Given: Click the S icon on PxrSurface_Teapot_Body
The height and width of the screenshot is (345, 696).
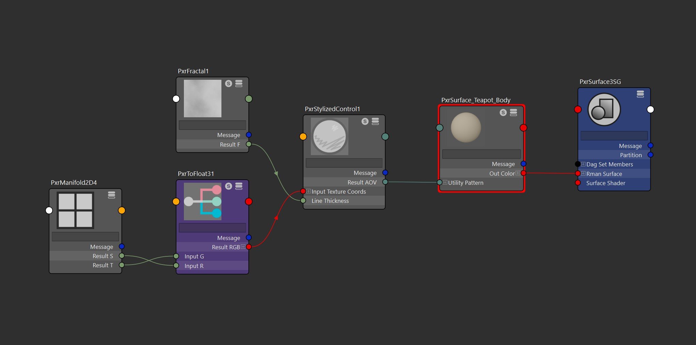Looking at the screenshot, I should click(x=503, y=112).
